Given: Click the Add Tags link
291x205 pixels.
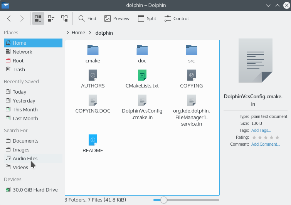Looking at the screenshot, I should click(x=261, y=130).
